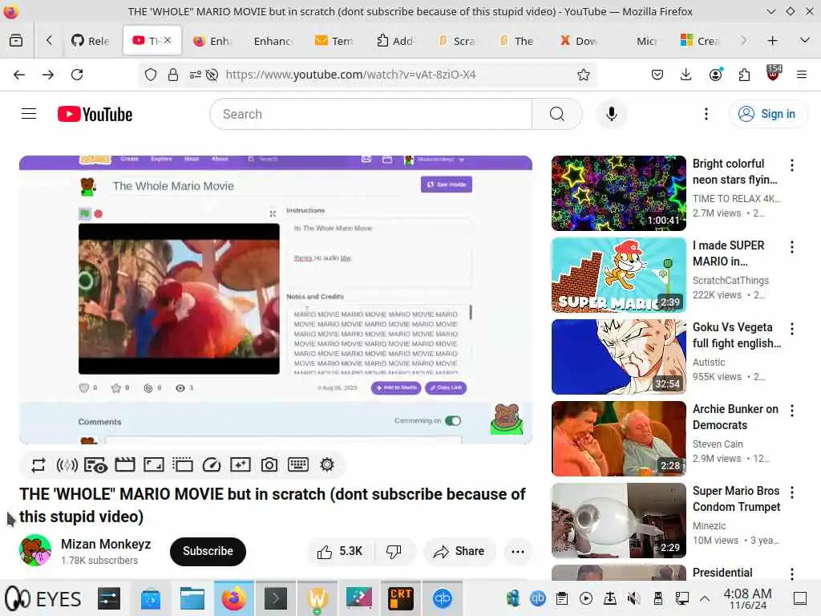
Task: Open the Mizan Monkeyz channel name
Action: [x=106, y=545]
